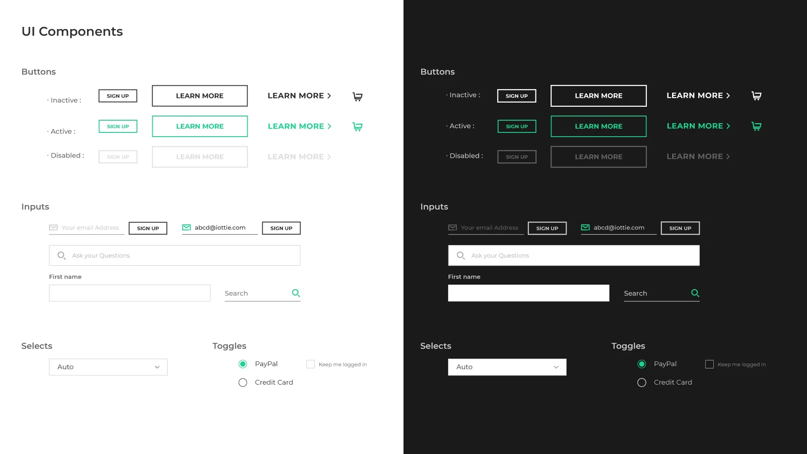This screenshot has width=807, height=454.
Task: Click active green SIGN UP button, light theme
Action: [118, 126]
